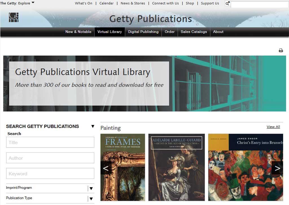289x205 pixels.
Task: Collapse the Search Getty Publications panel
Action: (93, 126)
